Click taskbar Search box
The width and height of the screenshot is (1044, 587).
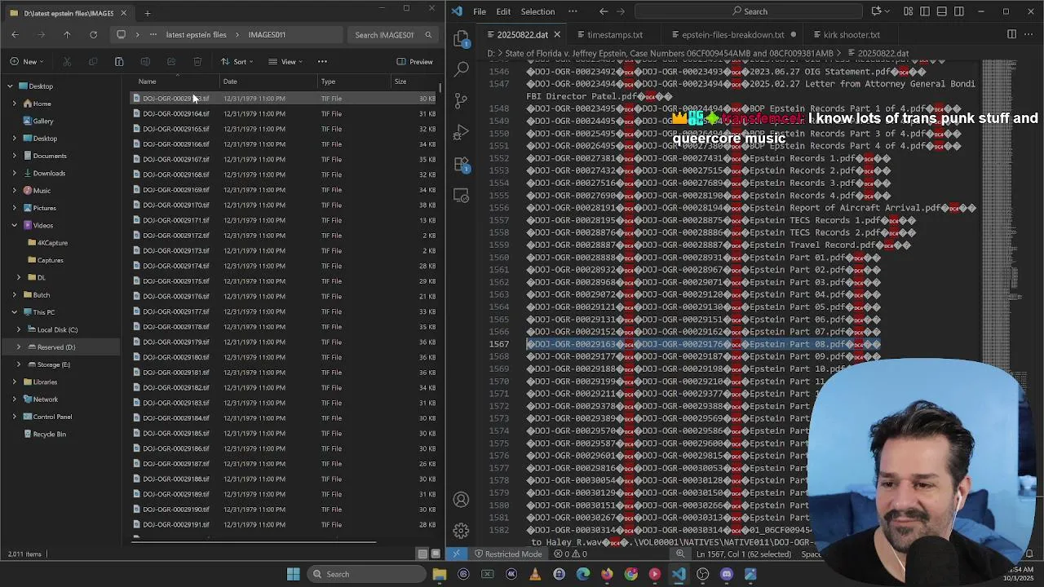point(365,574)
